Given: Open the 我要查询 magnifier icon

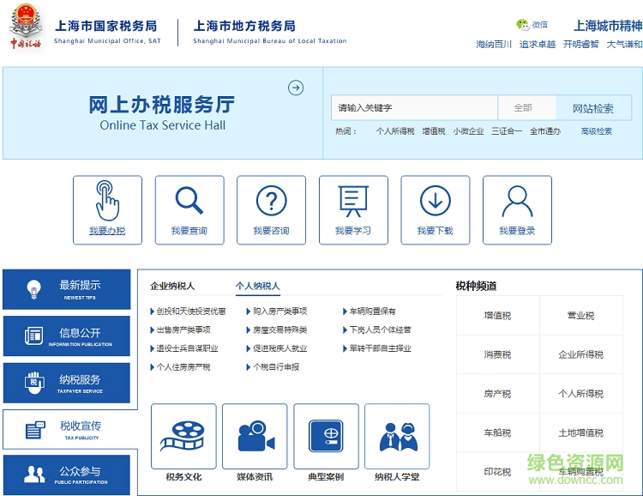Looking at the screenshot, I should pos(189,202).
